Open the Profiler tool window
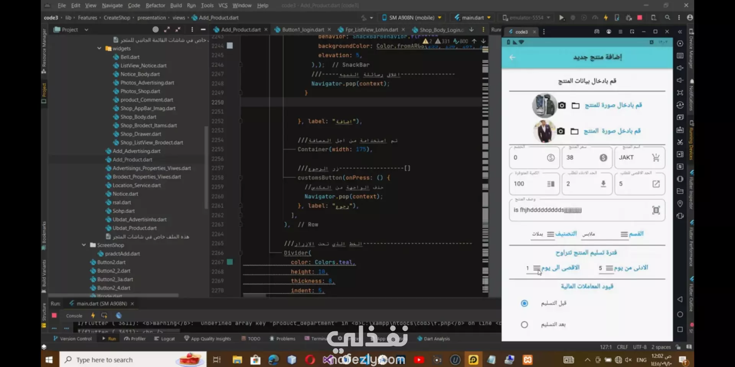The width and height of the screenshot is (735, 367). pos(135,339)
